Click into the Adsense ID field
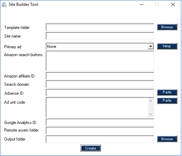This screenshot has height=156, width=182. 100,93
